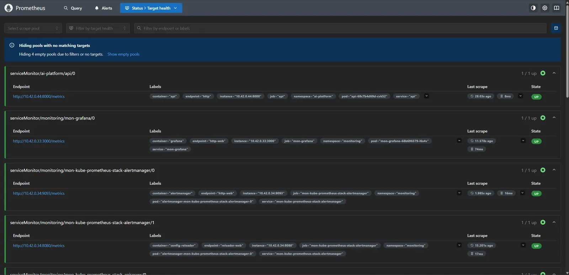Focus the Filter by endpoint or labels field
Viewport: 569px width, 275px height.
point(340,28)
